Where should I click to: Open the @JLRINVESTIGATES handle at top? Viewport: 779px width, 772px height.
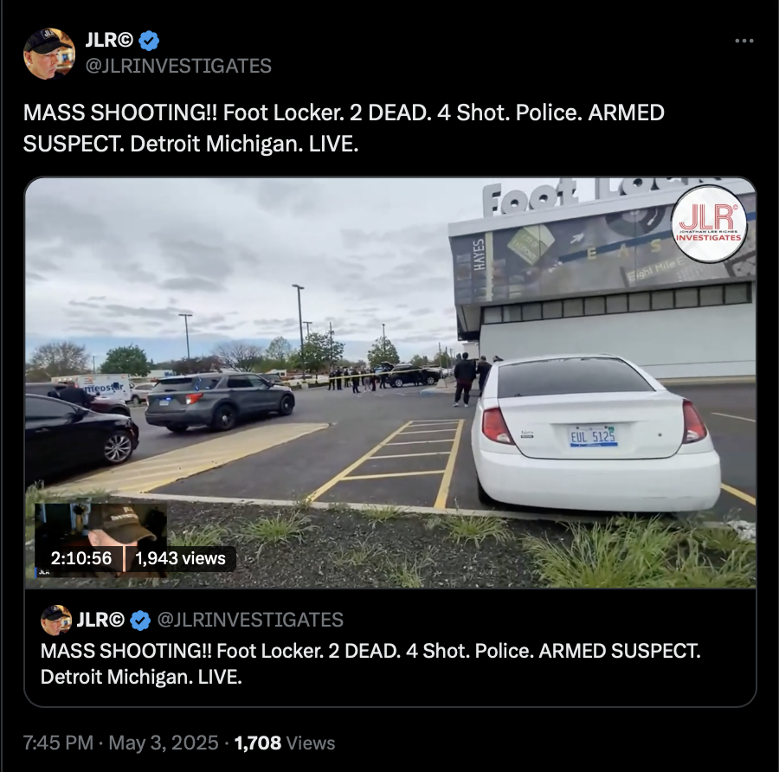(x=178, y=66)
